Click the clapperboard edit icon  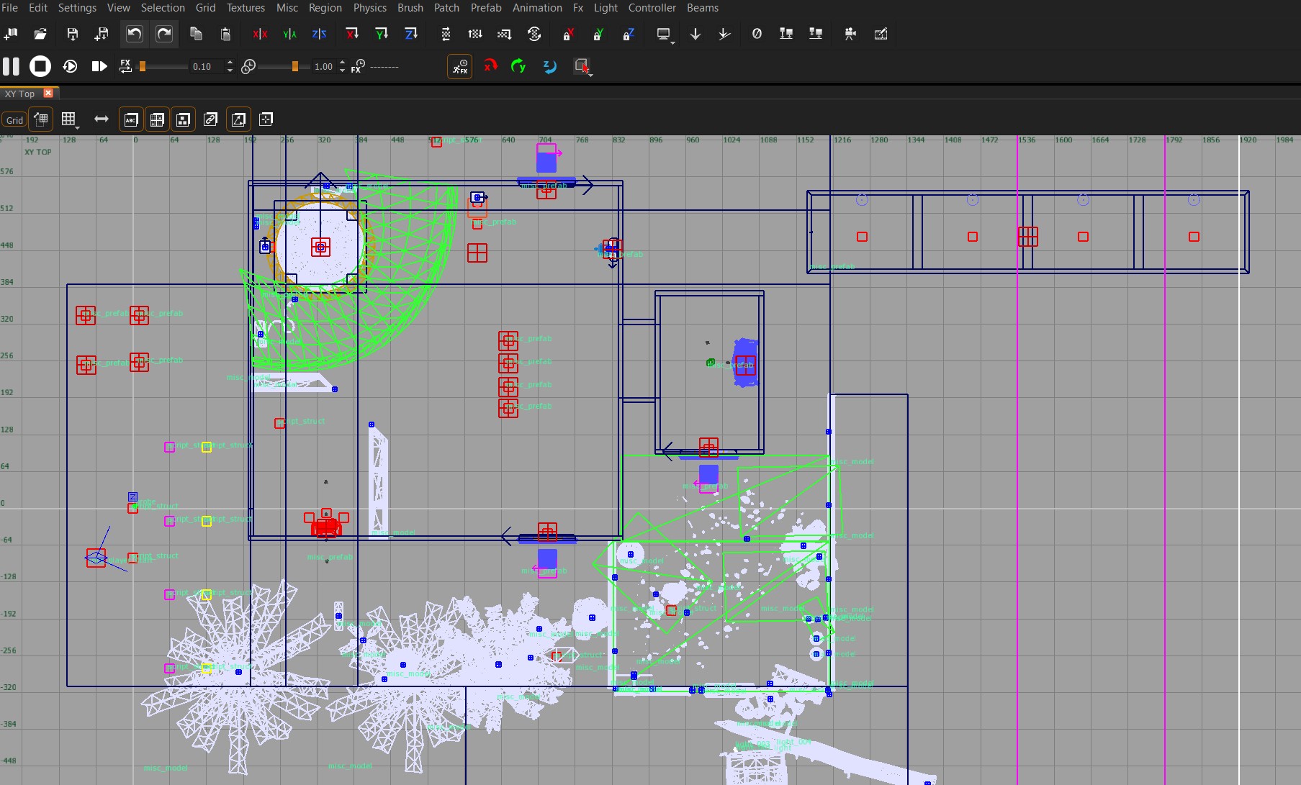[881, 34]
